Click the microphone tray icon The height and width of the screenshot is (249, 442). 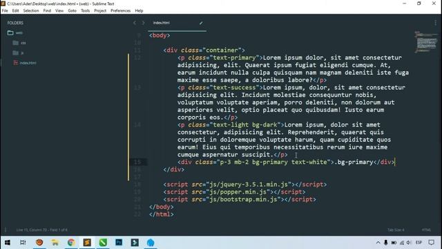pyautogui.click(x=386, y=243)
